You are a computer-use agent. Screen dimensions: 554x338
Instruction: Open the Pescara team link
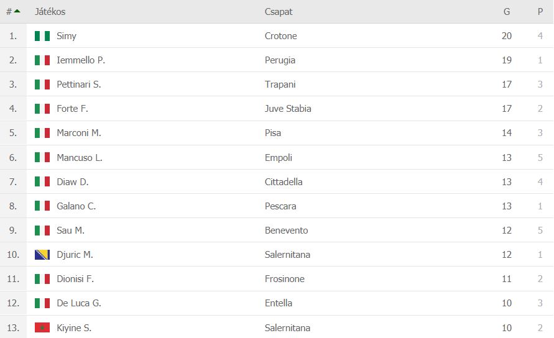click(x=280, y=206)
